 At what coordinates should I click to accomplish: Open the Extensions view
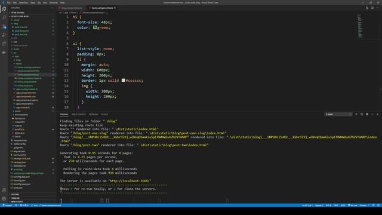pos(4,44)
